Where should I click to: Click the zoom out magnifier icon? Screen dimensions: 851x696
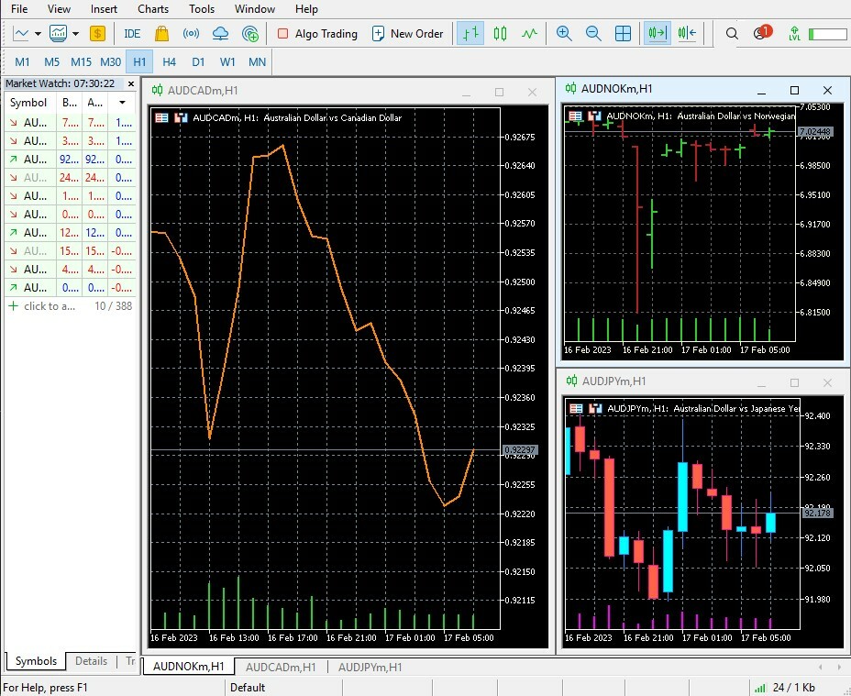click(x=593, y=34)
